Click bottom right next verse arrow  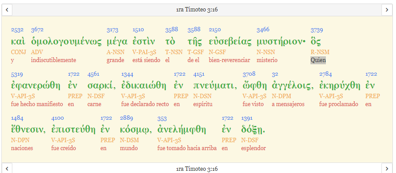[387, 168]
